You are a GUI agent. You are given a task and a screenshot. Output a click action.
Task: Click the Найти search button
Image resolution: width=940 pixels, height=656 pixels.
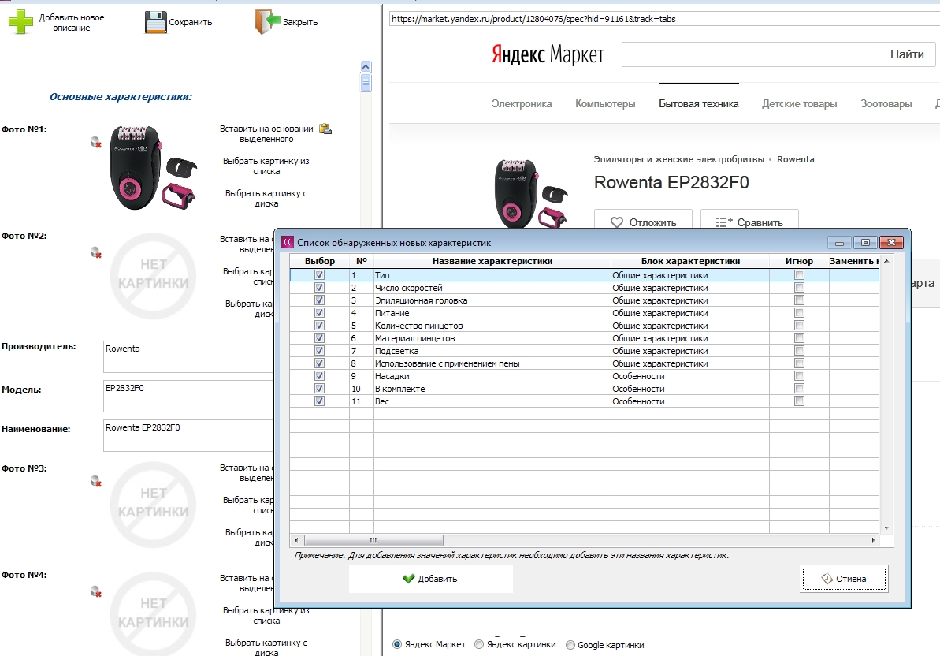906,54
